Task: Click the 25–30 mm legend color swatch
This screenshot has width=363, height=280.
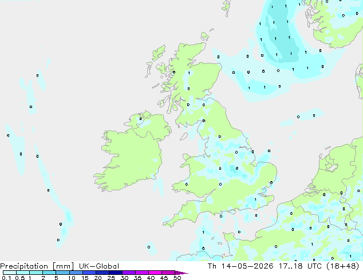Action: pyautogui.click(x=116, y=273)
